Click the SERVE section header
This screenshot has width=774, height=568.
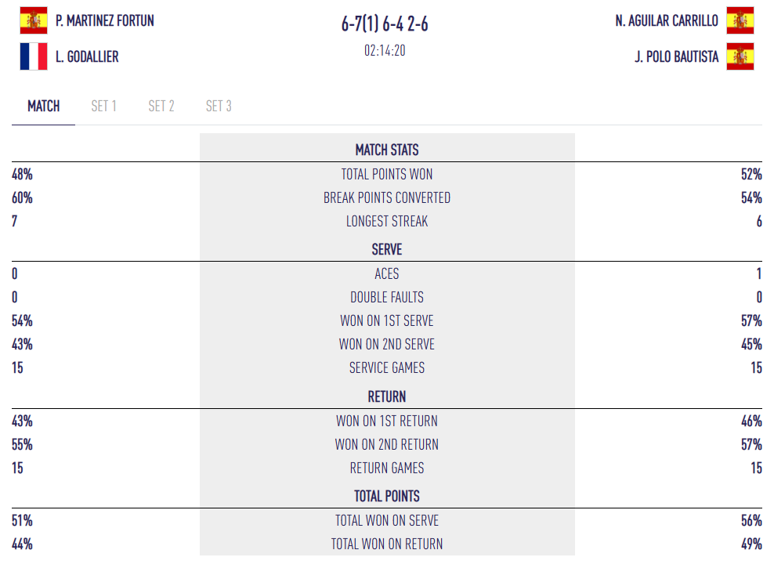(387, 249)
